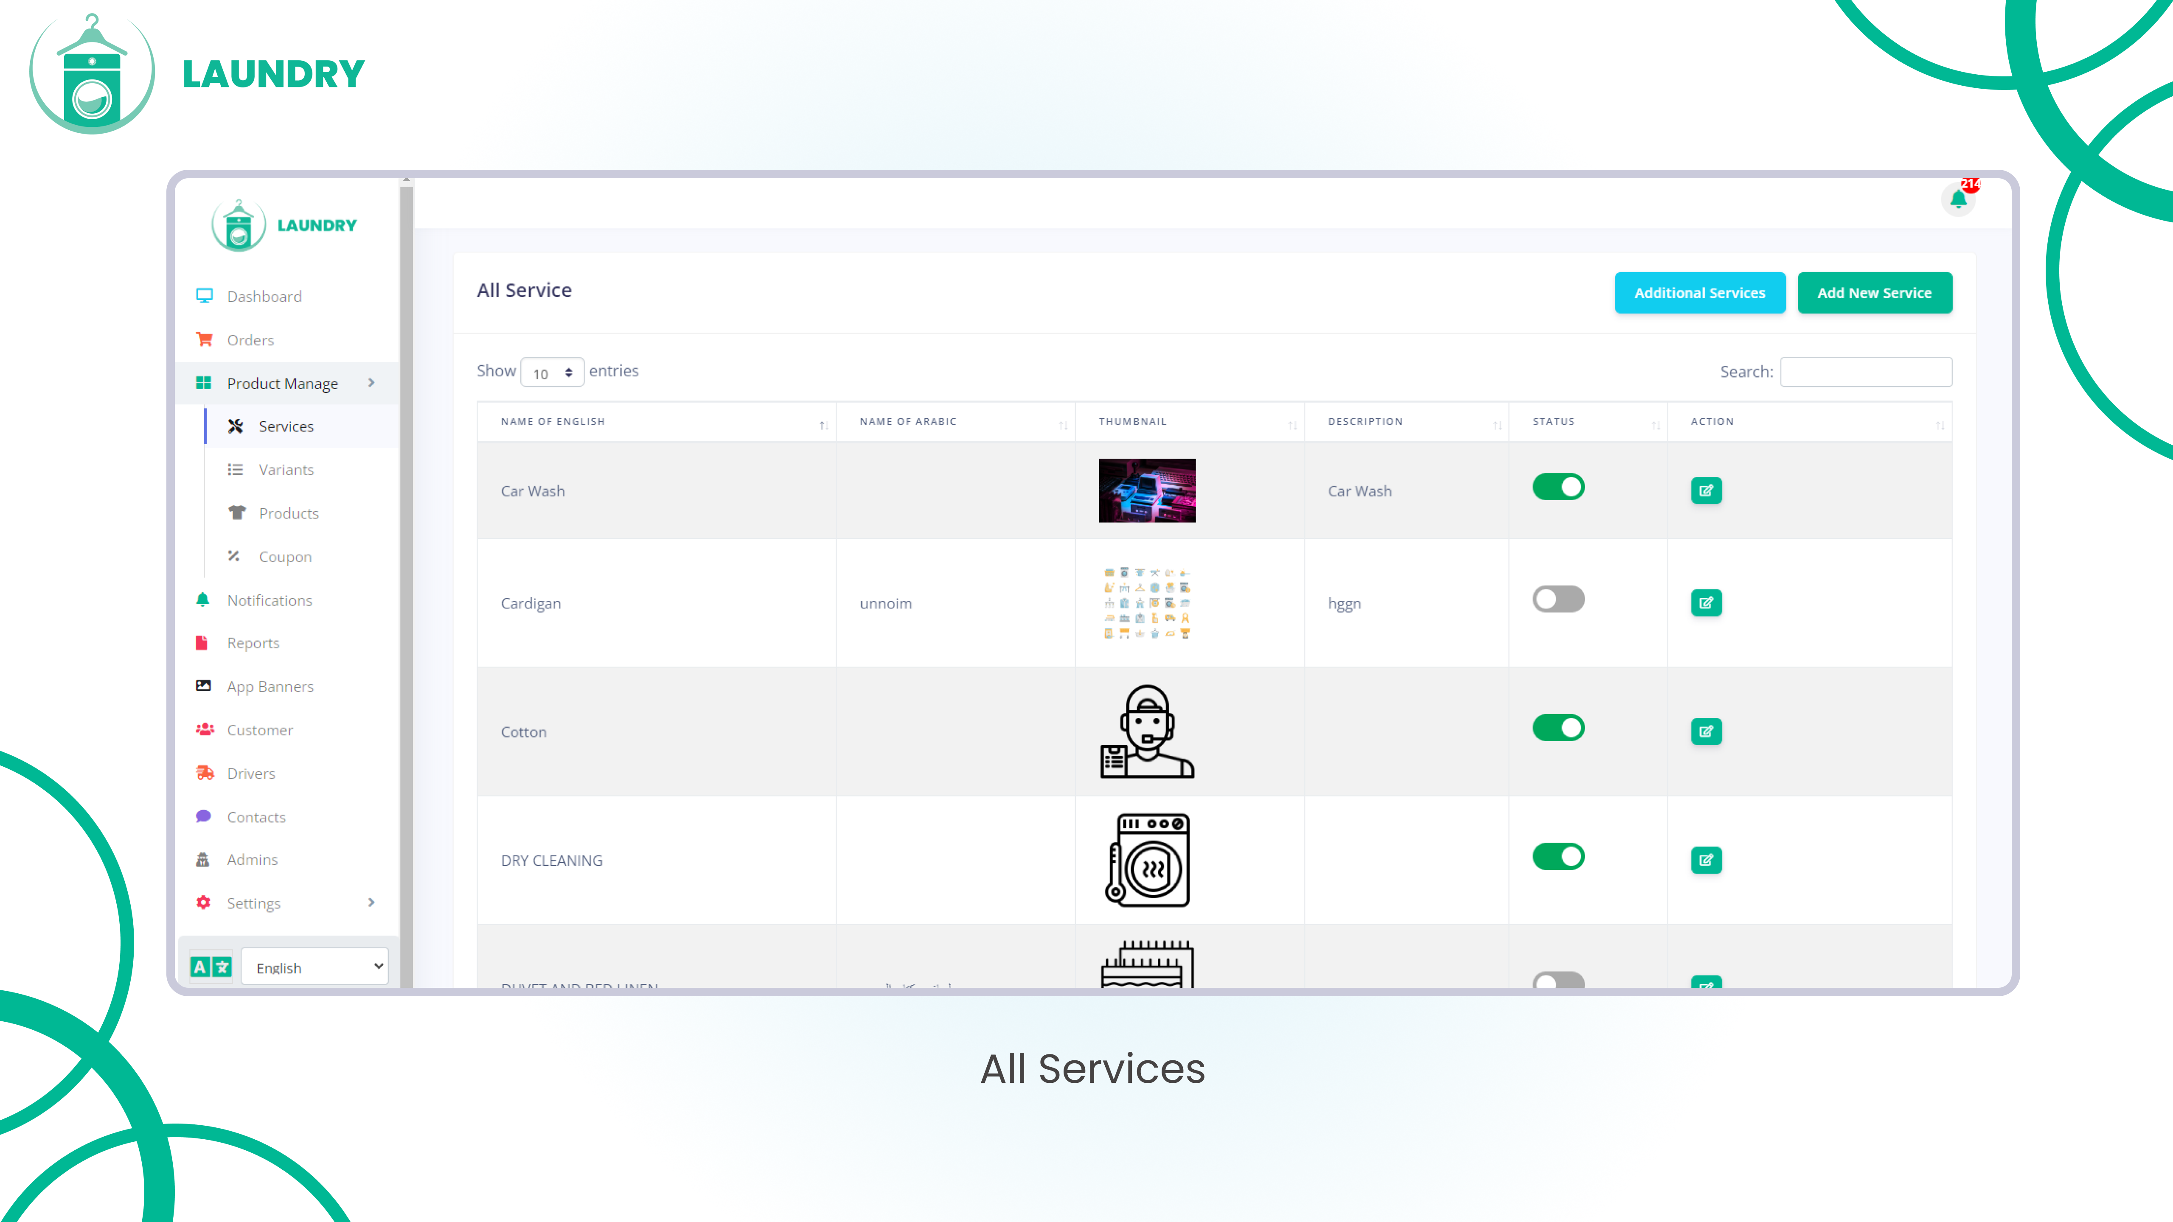Screen dimensions: 2173x1222
Task: Go to the Customer menu item
Action: (260, 729)
